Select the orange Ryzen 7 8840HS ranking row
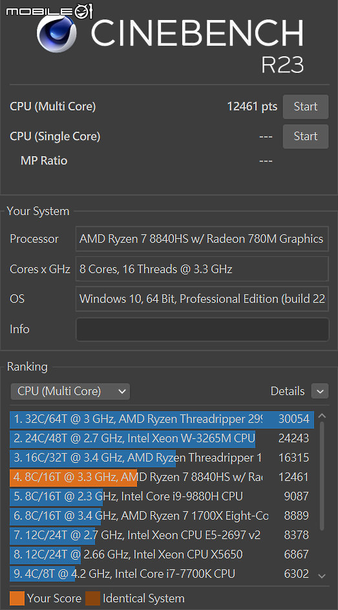The height and width of the screenshot is (610, 338). pos(162,477)
